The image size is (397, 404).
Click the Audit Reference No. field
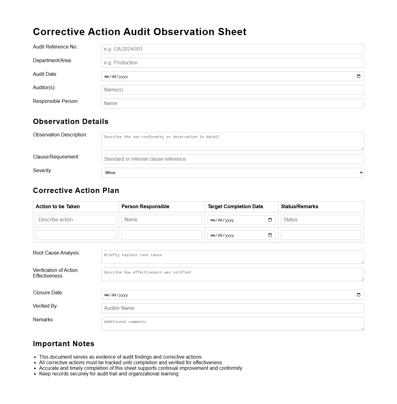232,49
